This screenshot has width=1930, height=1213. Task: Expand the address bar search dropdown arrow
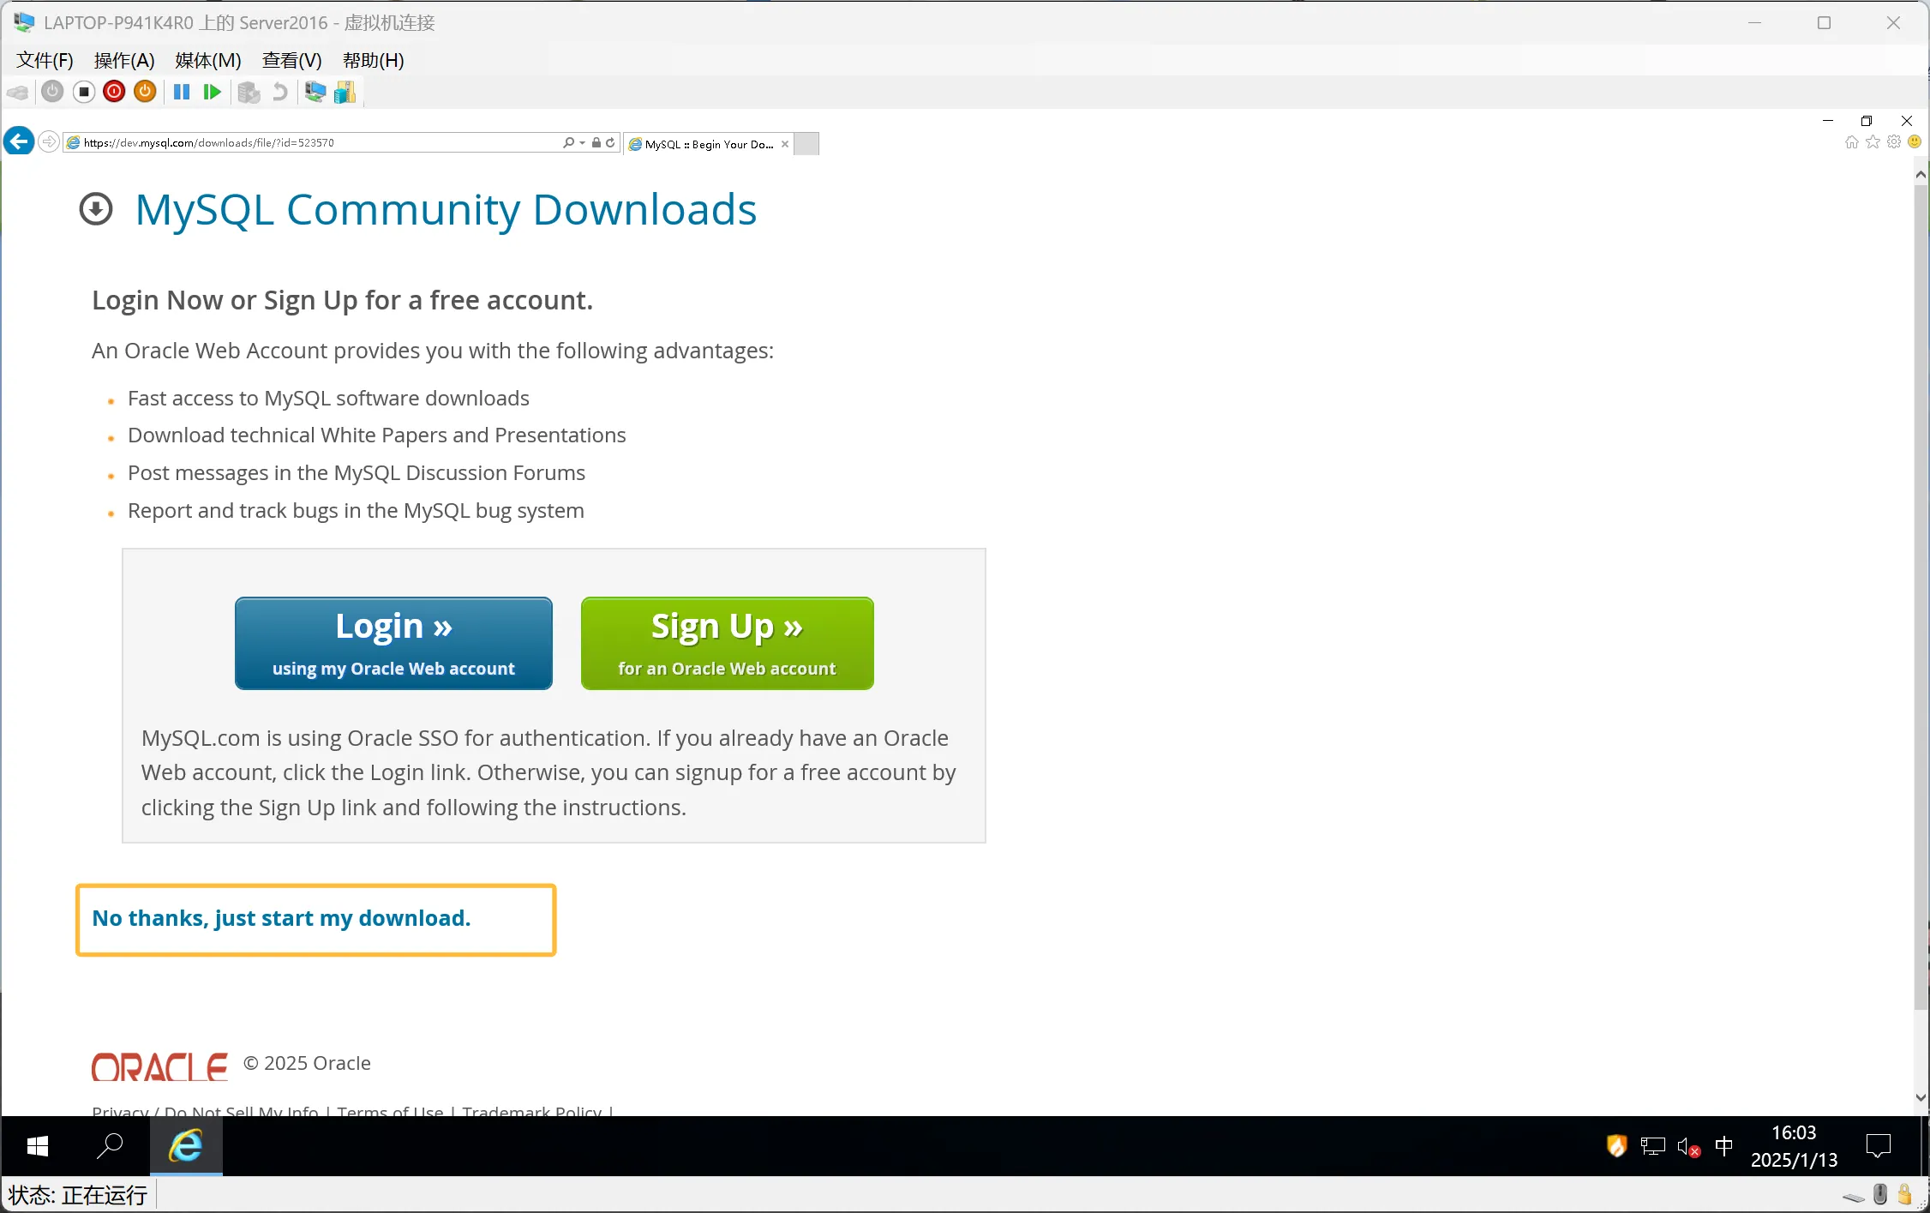click(x=582, y=143)
